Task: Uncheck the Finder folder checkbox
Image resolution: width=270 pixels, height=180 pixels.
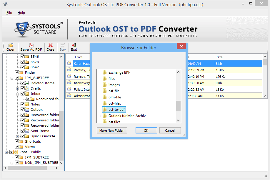Action: [17, 72]
